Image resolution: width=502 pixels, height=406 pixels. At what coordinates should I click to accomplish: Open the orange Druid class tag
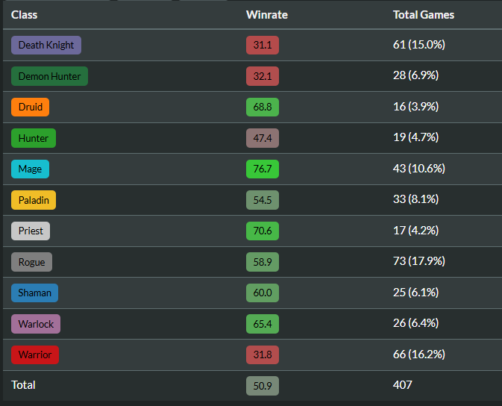coord(30,107)
